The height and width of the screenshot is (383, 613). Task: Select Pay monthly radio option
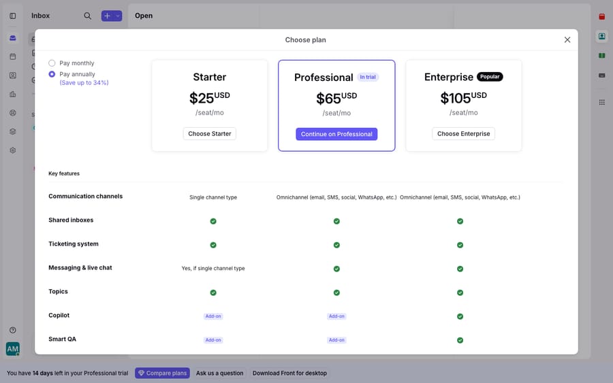click(x=52, y=63)
